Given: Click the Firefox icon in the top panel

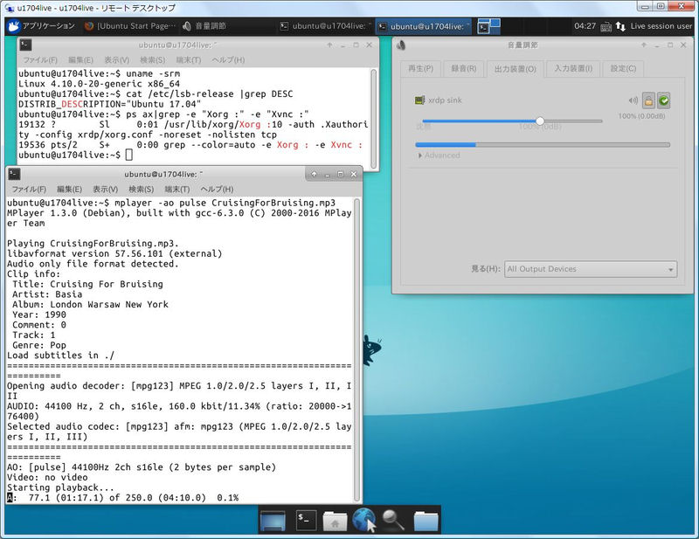Looking at the screenshot, I should 89,26.
